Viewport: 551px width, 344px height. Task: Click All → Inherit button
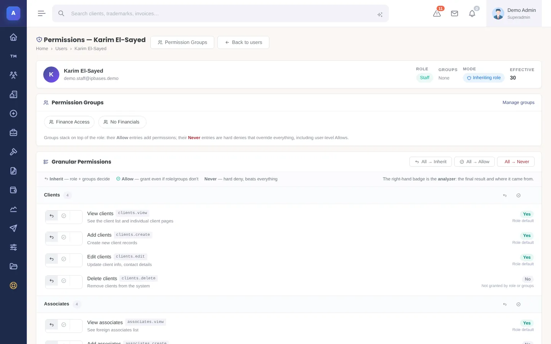430,162
